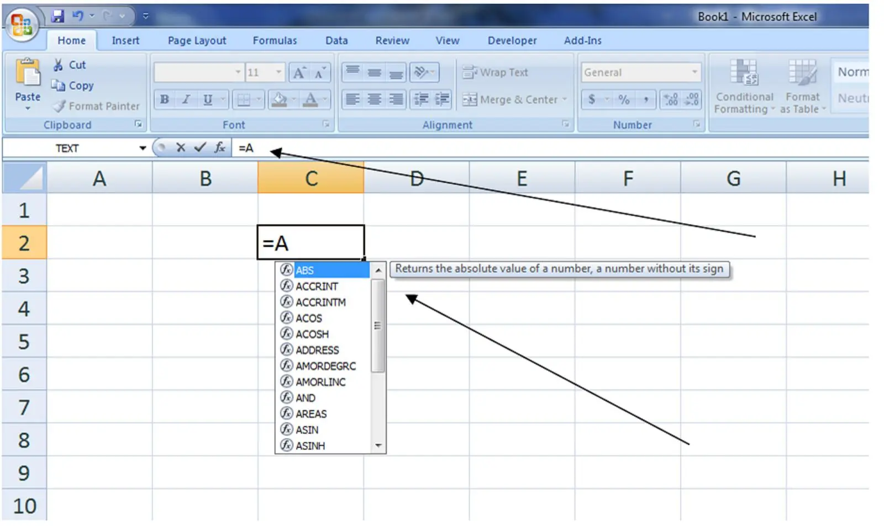Cut the selection with scissors button
This screenshot has height=526, width=884.
pyautogui.click(x=69, y=65)
